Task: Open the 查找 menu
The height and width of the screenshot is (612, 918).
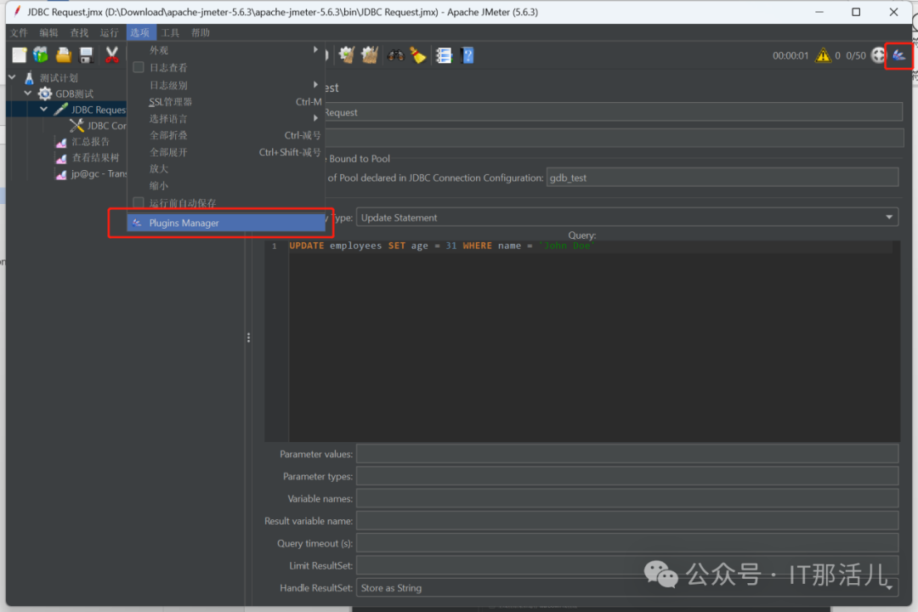Action: tap(79, 33)
